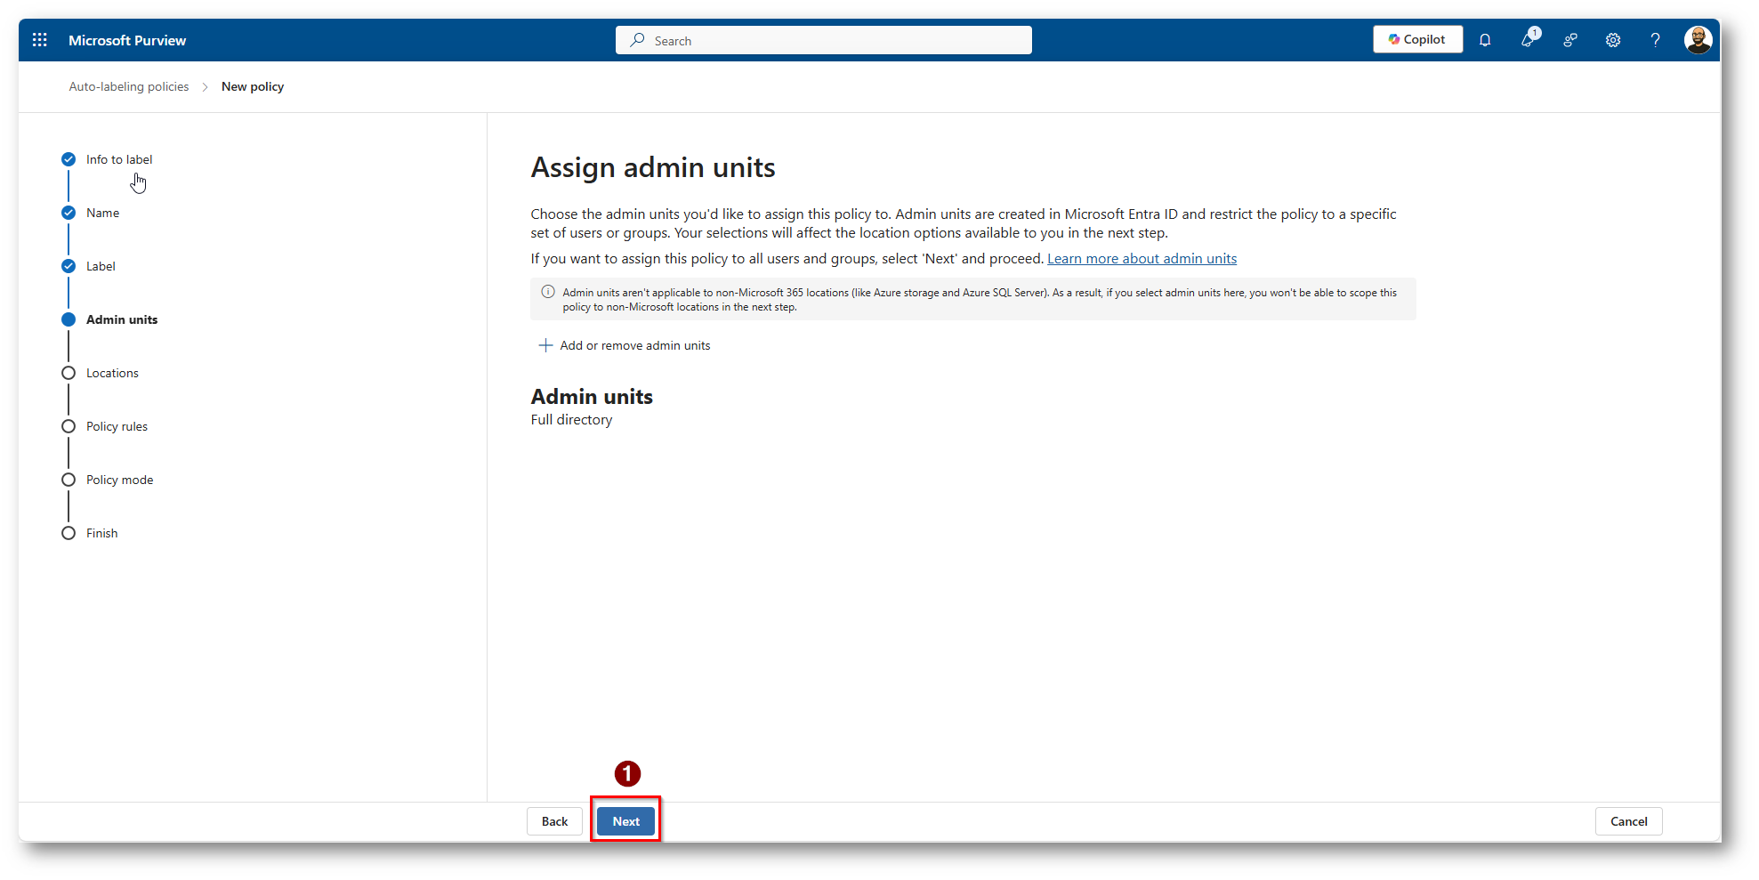Click the Full directory text
1759x880 pixels.
[571, 420]
